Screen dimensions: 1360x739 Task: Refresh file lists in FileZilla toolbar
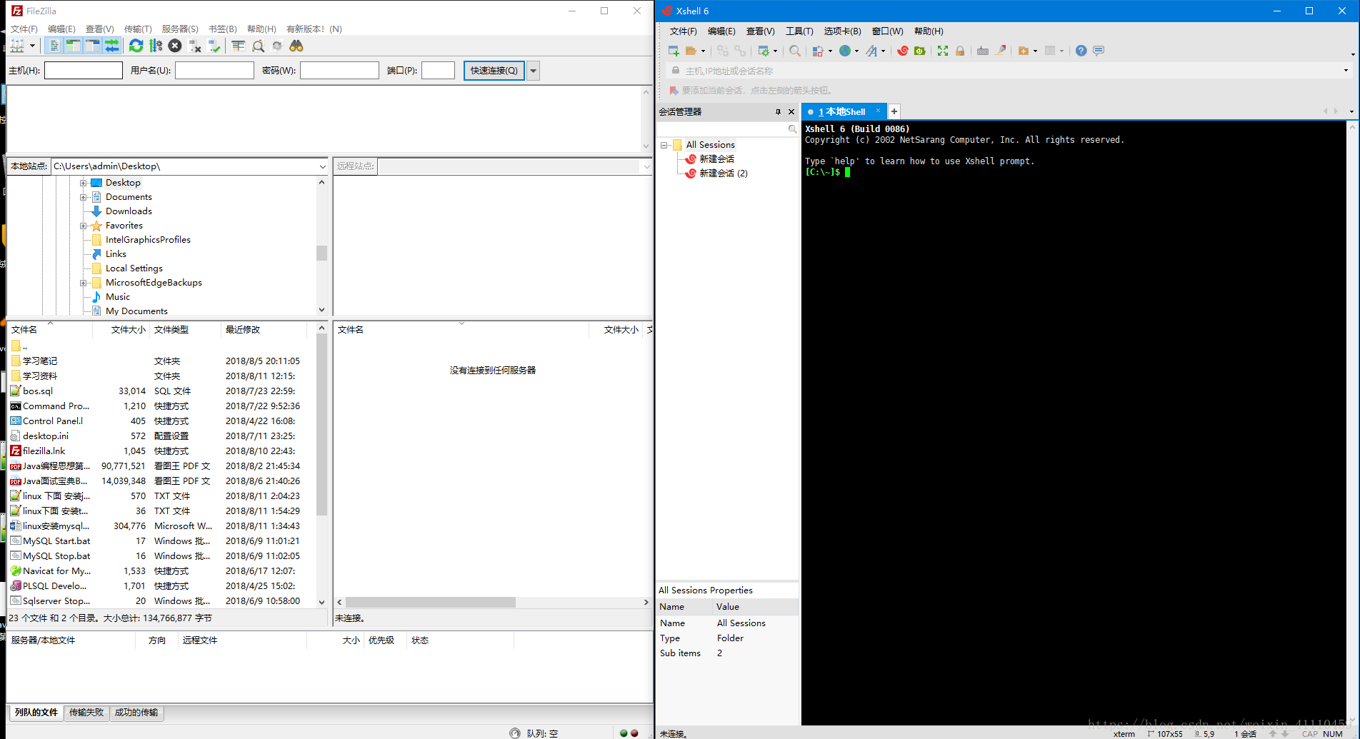tap(136, 46)
